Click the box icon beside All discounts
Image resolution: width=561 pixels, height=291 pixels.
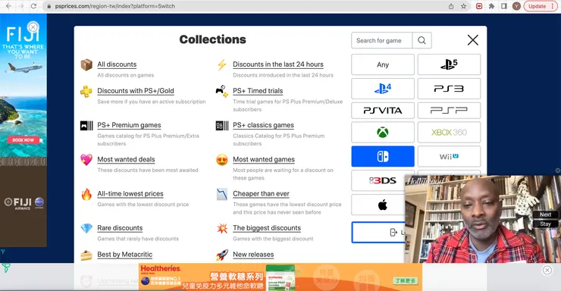tap(86, 65)
